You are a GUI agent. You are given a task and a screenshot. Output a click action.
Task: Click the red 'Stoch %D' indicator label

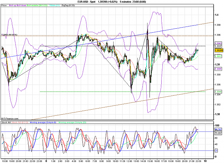click(20, 123)
